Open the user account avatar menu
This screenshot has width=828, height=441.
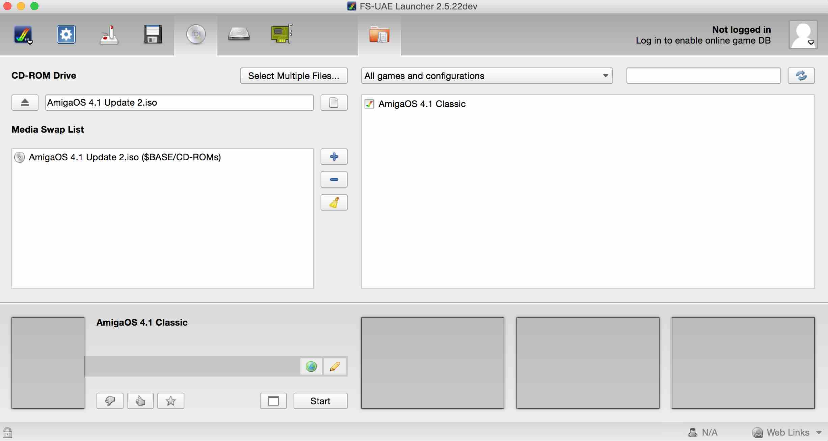click(803, 35)
